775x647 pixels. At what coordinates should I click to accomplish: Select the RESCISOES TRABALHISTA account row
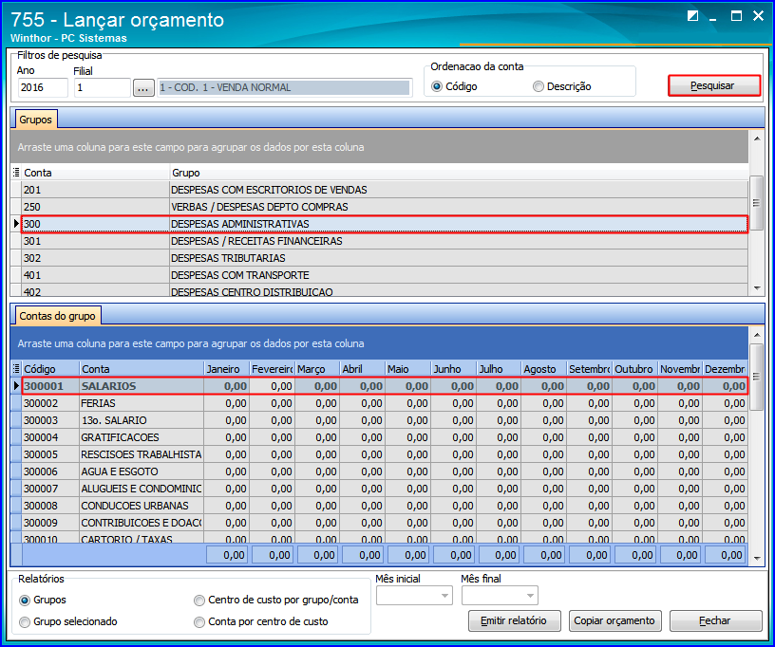[385, 454]
